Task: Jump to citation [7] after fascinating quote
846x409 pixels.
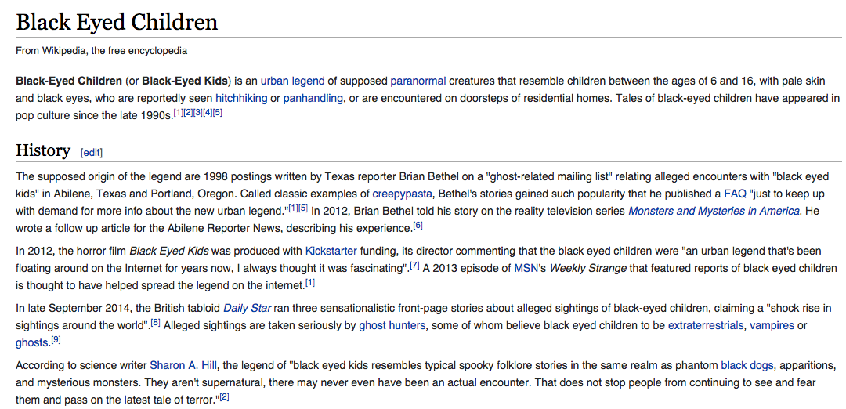Action: (415, 266)
